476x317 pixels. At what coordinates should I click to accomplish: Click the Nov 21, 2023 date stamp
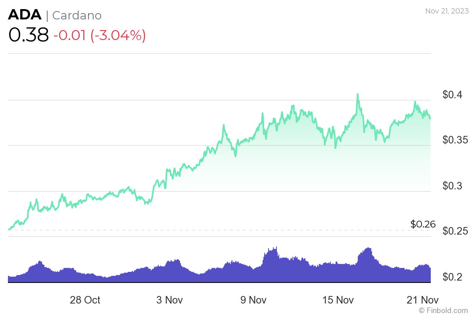[447, 11]
